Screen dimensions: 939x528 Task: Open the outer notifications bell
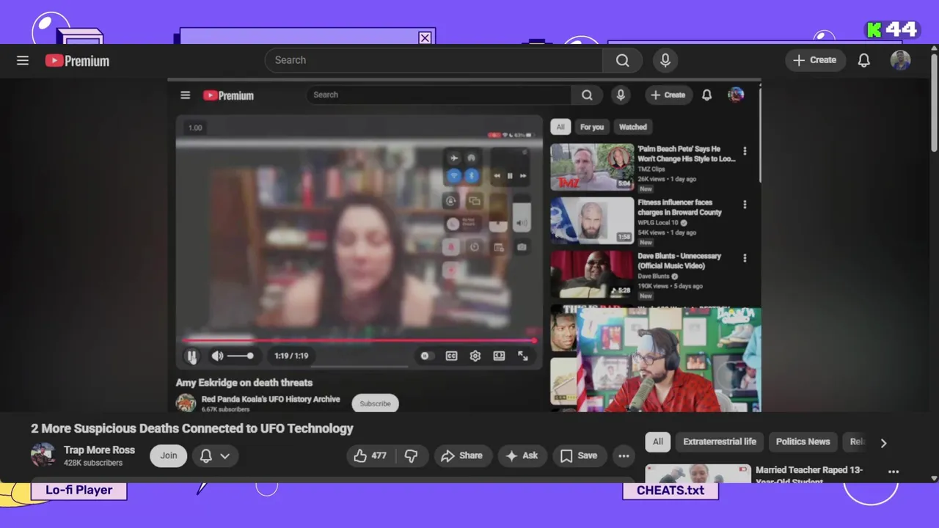coord(864,60)
